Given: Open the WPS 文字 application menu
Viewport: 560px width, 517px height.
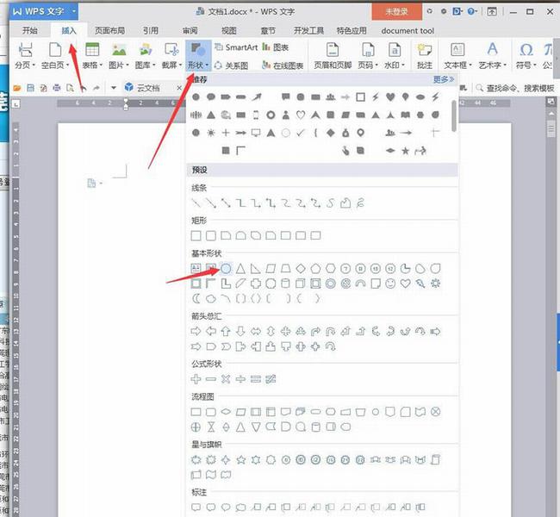Looking at the screenshot, I should coord(44,11).
